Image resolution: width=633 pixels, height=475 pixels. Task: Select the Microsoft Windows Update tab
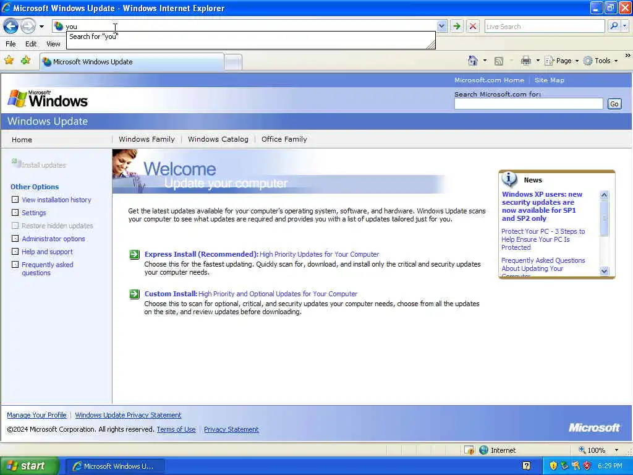click(x=132, y=62)
